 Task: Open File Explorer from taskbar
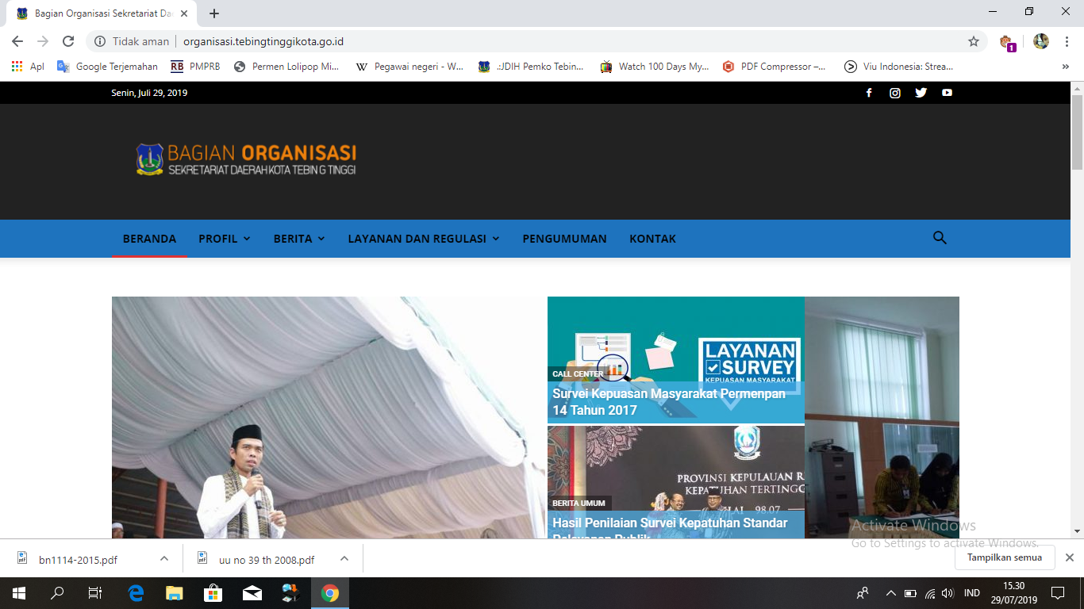point(175,592)
